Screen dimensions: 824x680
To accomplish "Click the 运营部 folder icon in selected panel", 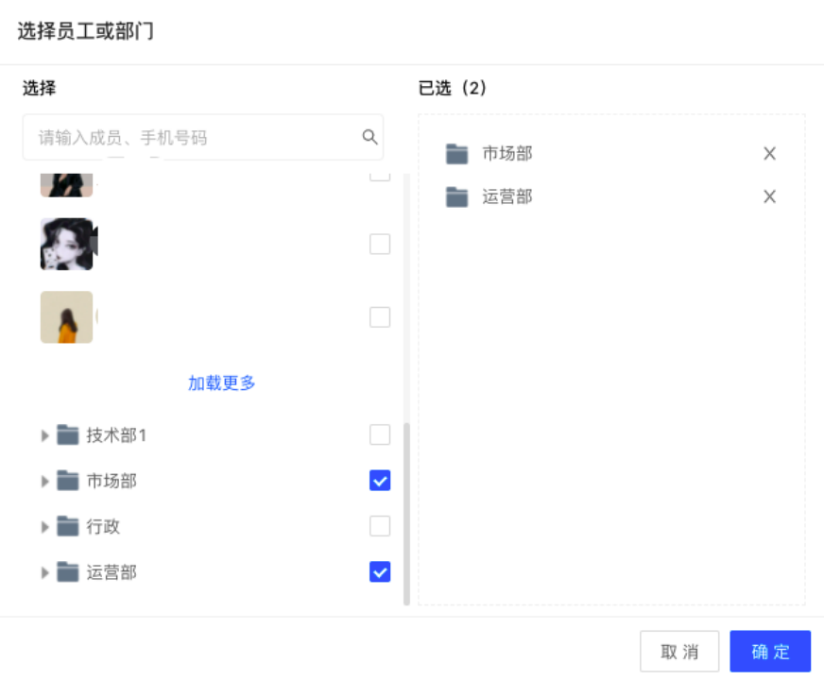I will 457,196.
